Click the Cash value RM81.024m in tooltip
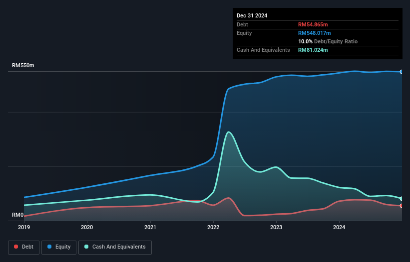410x262 pixels. pos(313,50)
